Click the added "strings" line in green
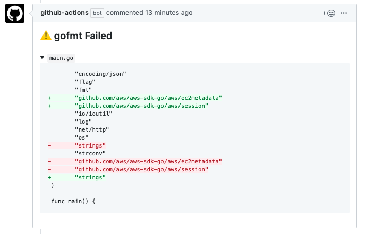This screenshot has width=366, height=234. click(x=90, y=177)
